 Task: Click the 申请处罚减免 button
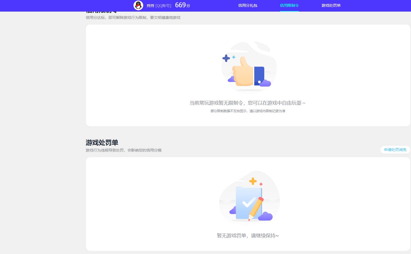[x=395, y=150]
